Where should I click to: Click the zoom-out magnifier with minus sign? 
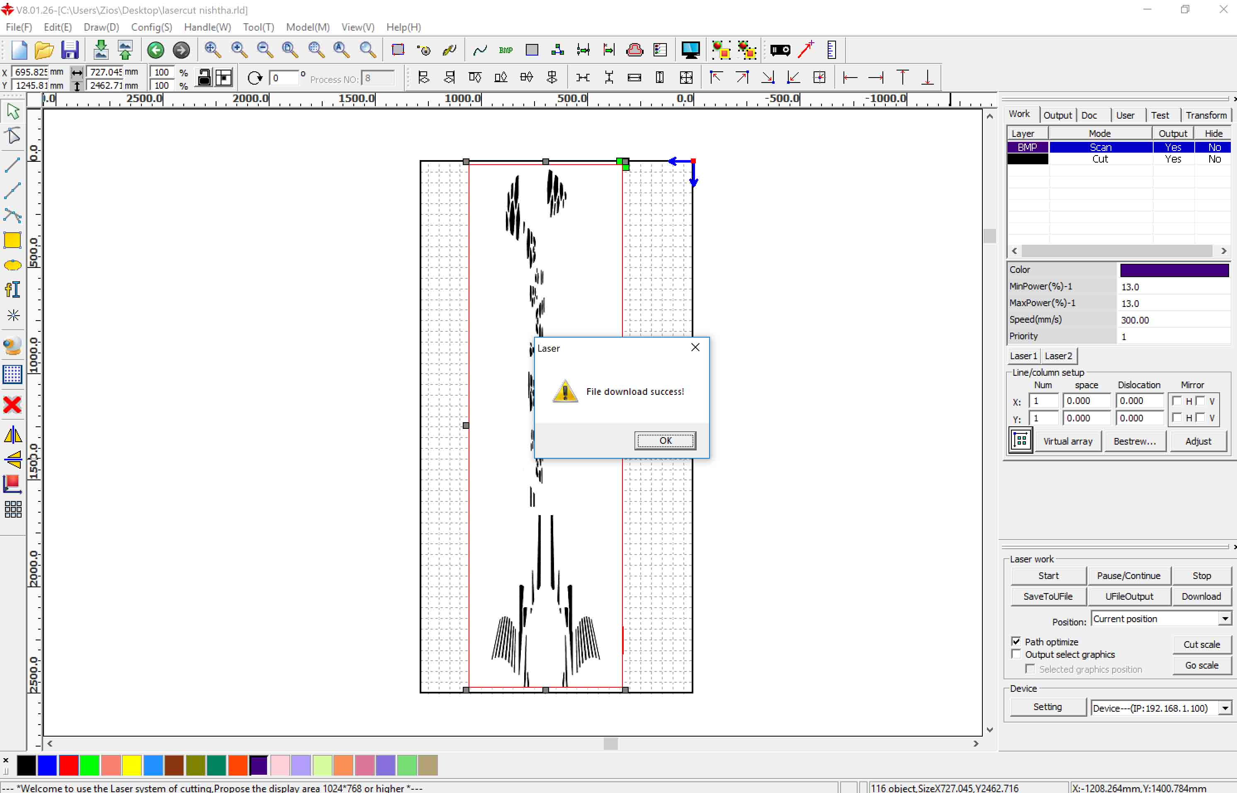pos(265,50)
